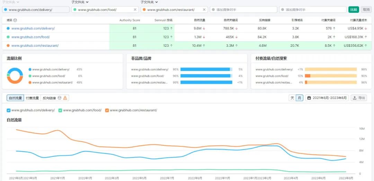Viewport: 374px width, 181px height.
Task: Click the info icon next to 域名 header
Action: (15, 20)
